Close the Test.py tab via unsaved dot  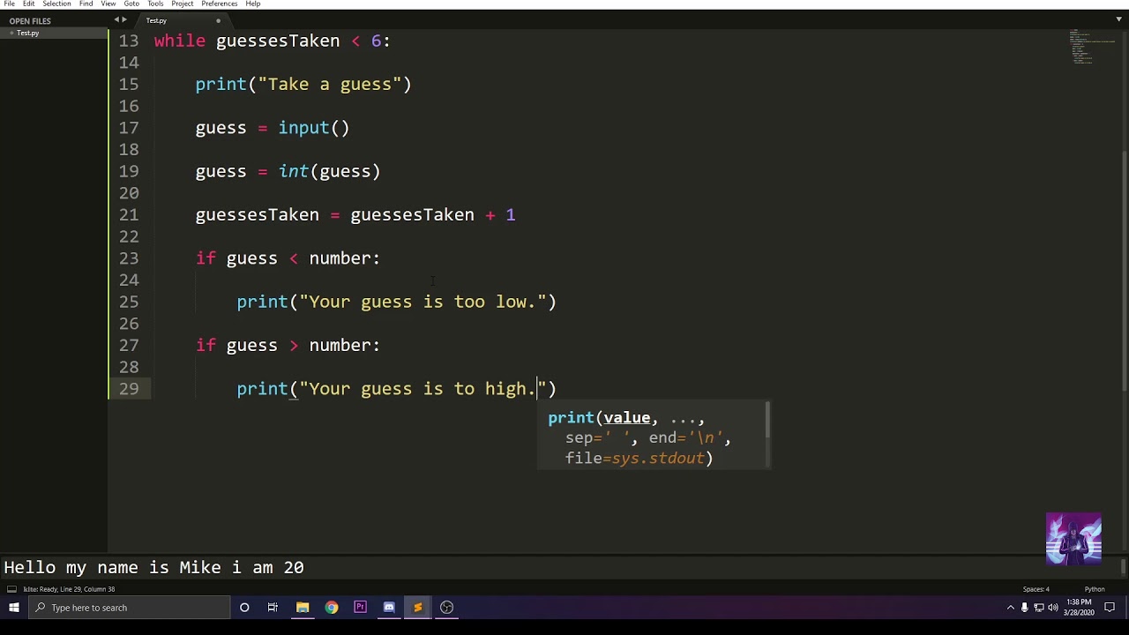[x=218, y=20]
